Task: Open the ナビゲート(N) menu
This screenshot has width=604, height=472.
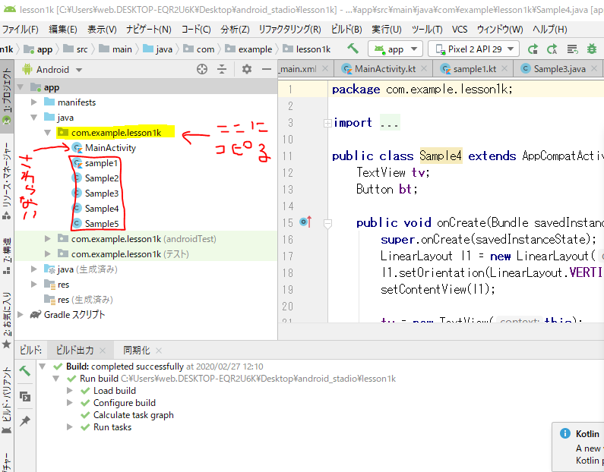Action: [x=149, y=30]
